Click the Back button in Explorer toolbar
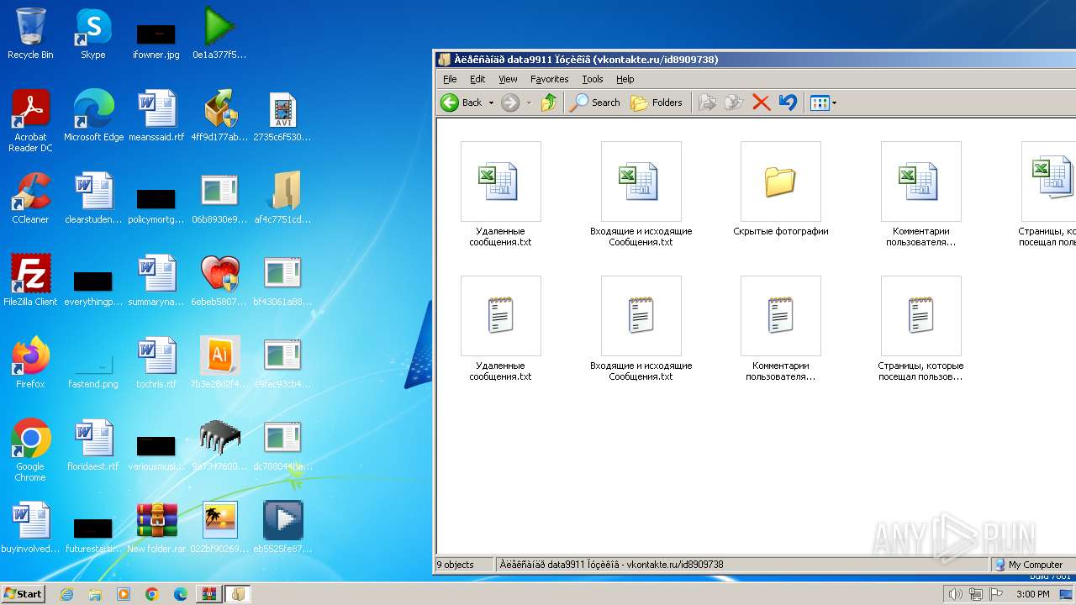The image size is (1076, 605). [x=462, y=103]
